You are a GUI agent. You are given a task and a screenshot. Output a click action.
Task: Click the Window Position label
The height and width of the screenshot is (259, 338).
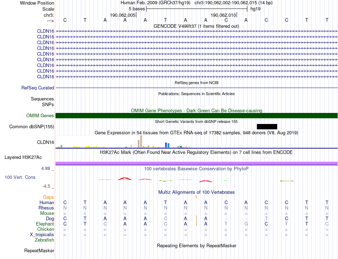[x=37, y=3]
